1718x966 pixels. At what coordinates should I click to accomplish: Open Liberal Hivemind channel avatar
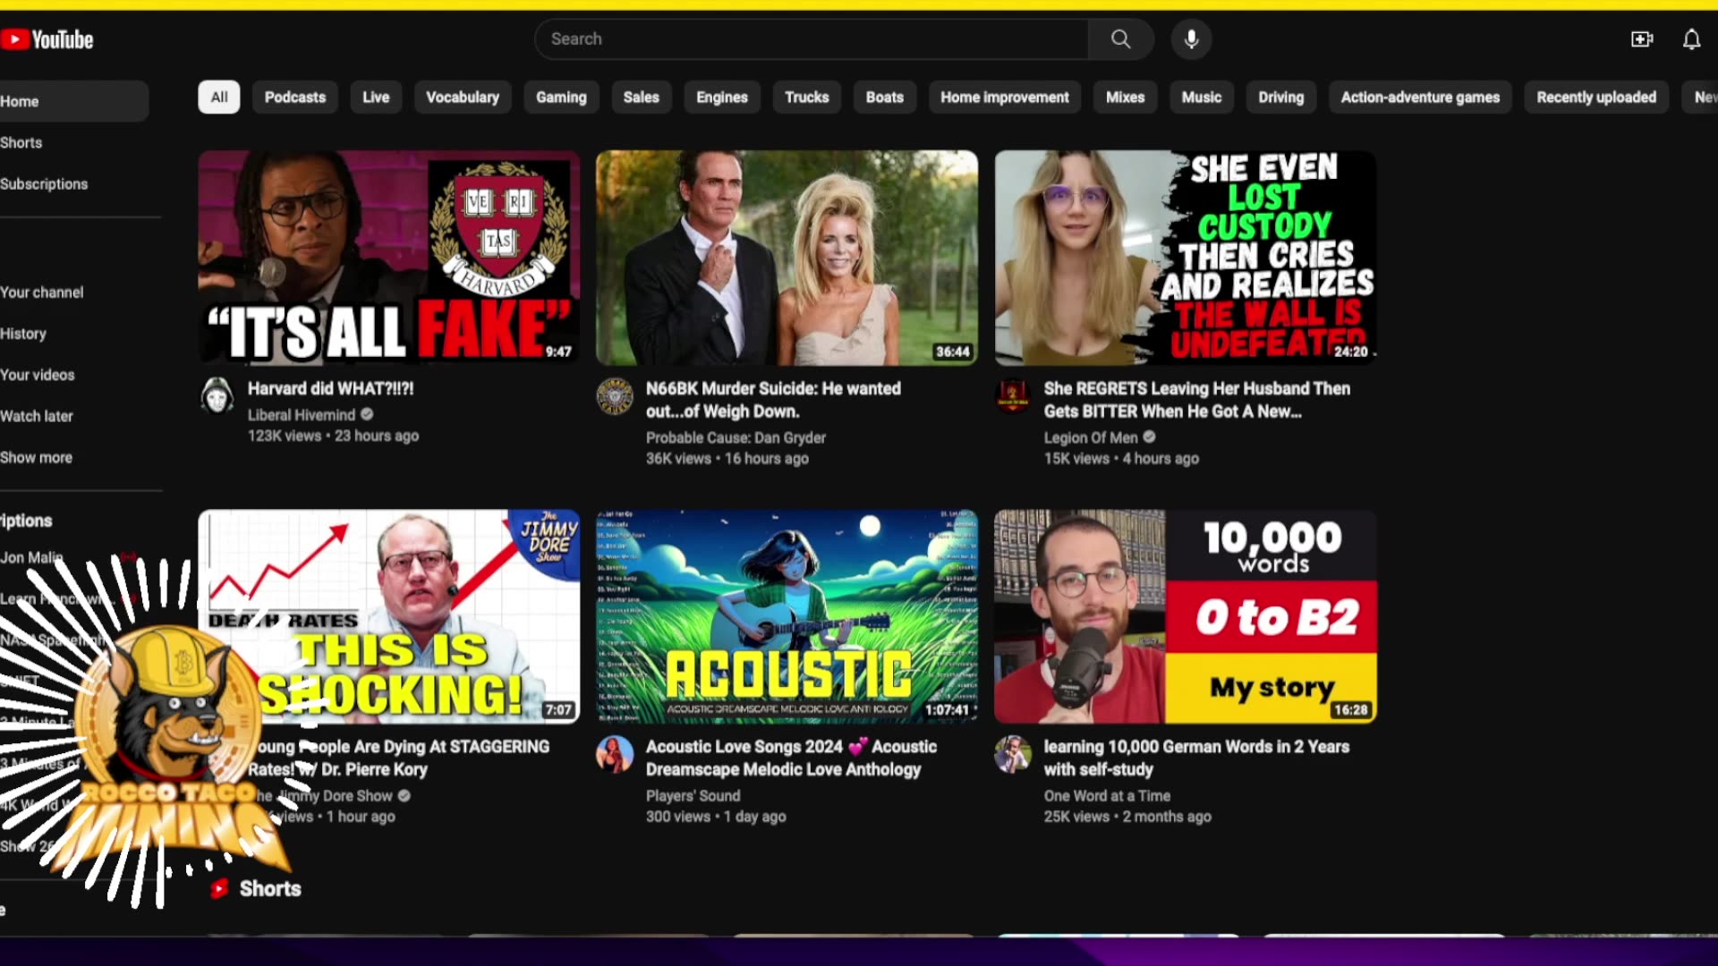click(x=217, y=395)
